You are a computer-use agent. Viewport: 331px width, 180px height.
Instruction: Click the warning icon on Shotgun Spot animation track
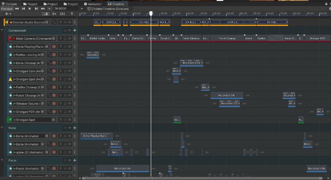click(10, 79)
